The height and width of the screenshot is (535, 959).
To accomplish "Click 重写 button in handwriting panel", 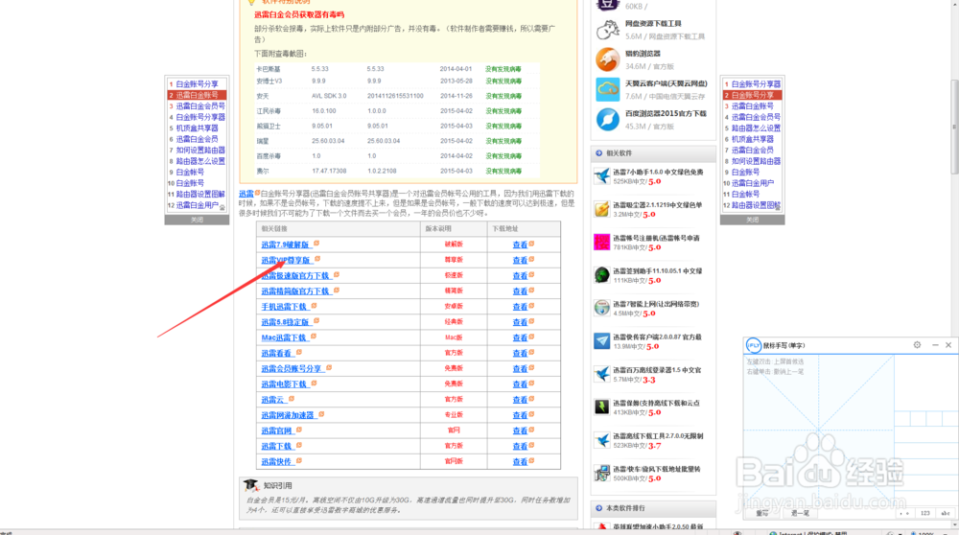I will (762, 513).
